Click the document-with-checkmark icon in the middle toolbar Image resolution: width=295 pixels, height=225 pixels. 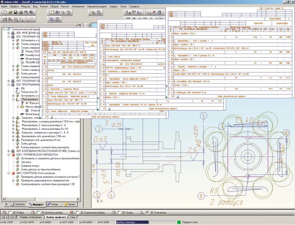click(x=99, y=12)
